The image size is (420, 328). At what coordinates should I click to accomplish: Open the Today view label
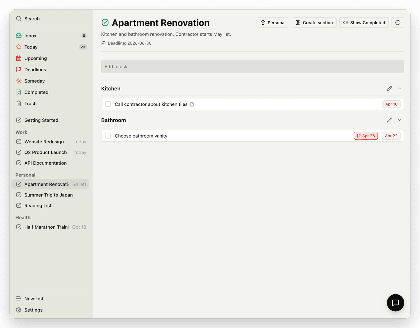pyautogui.click(x=31, y=47)
